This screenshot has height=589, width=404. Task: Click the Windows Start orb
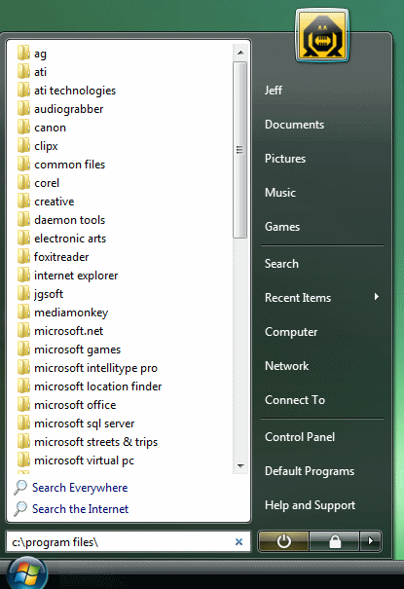point(27,574)
